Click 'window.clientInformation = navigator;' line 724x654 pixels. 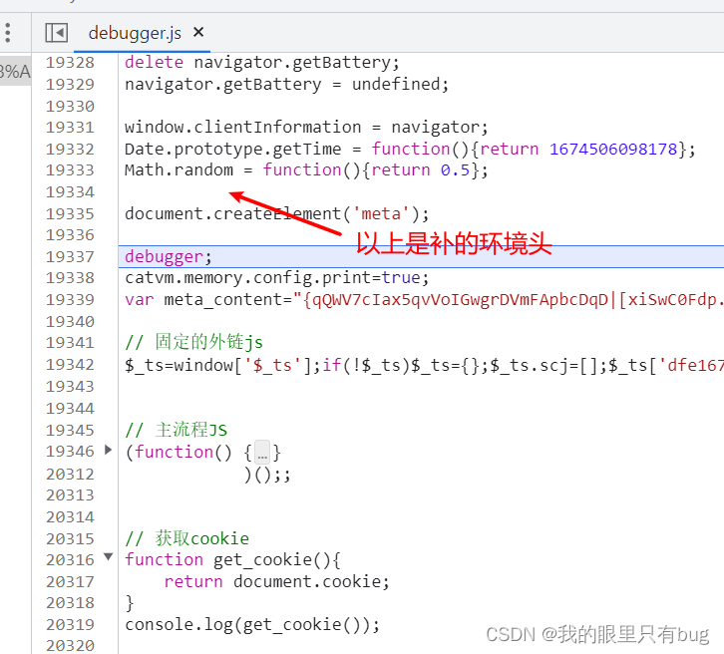[x=306, y=127]
